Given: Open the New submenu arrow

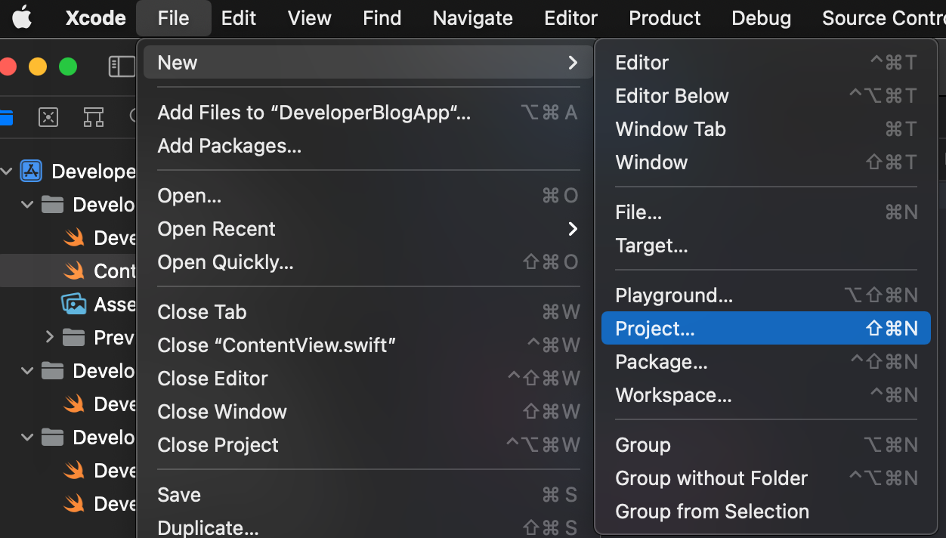Looking at the screenshot, I should coord(573,63).
